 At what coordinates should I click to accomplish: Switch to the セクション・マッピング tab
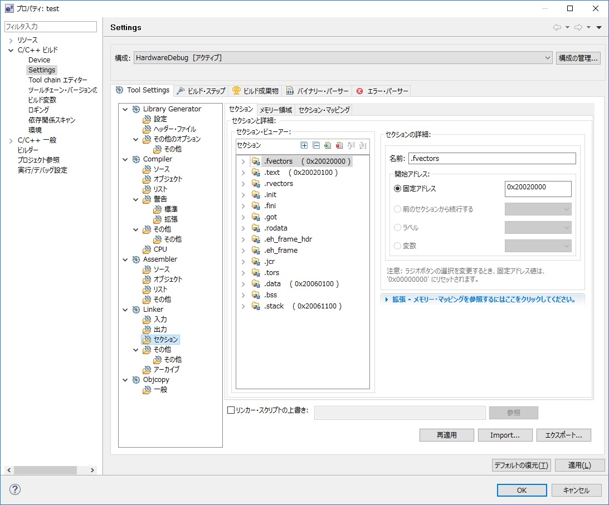[x=324, y=110]
